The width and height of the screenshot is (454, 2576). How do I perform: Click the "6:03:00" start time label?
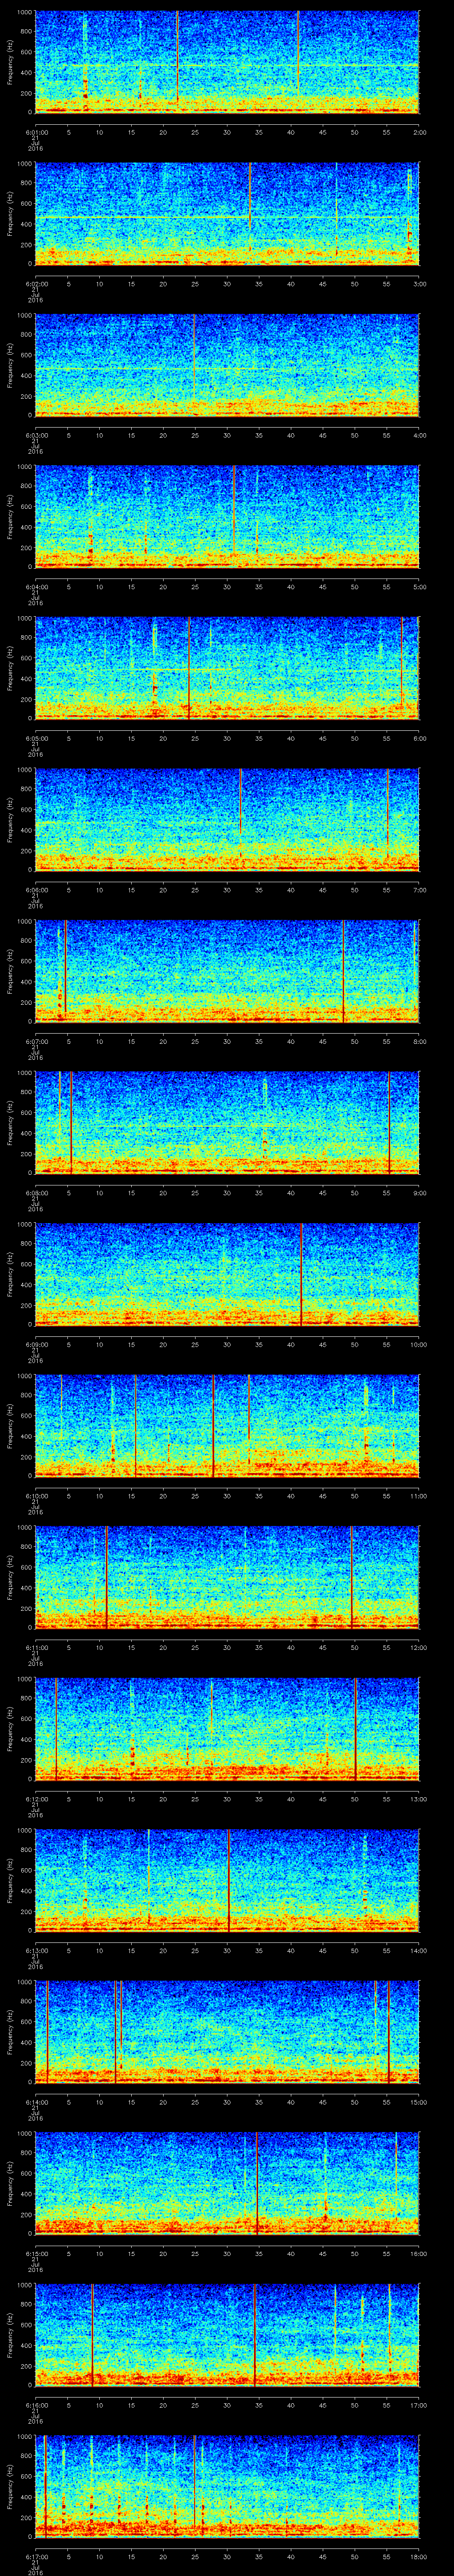(36, 435)
